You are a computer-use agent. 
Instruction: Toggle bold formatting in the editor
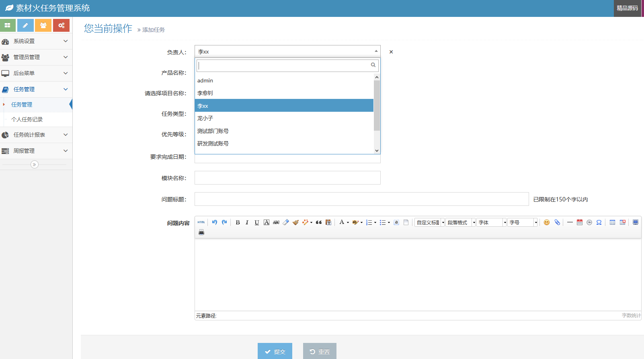pyautogui.click(x=238, y=222)
